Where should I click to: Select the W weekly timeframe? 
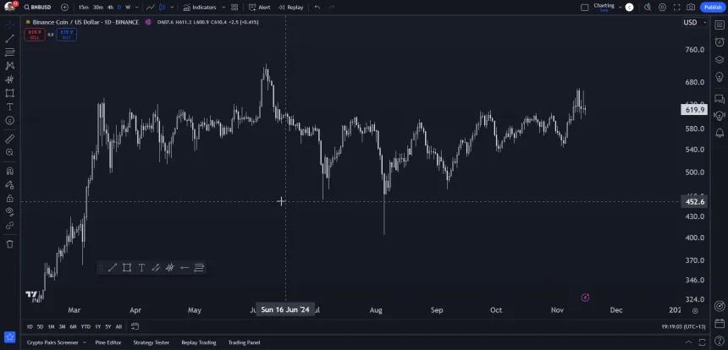(x=128, y=8)
